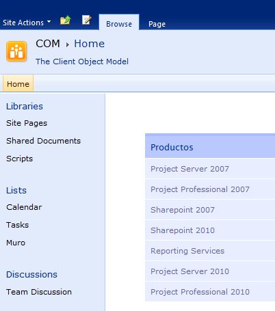
Task: Select the Project Server 2007 row
Action: click(x=210, y=169)
